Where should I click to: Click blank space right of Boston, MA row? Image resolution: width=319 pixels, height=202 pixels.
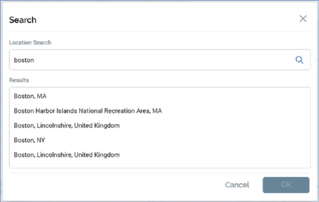coord(178,96)
